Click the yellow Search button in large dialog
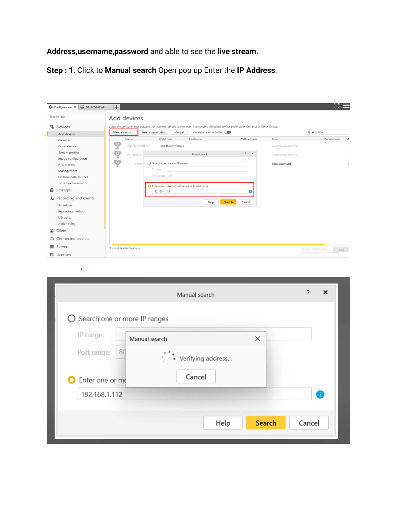Viewport: 397px width, 513px height. tap(266, 423)
